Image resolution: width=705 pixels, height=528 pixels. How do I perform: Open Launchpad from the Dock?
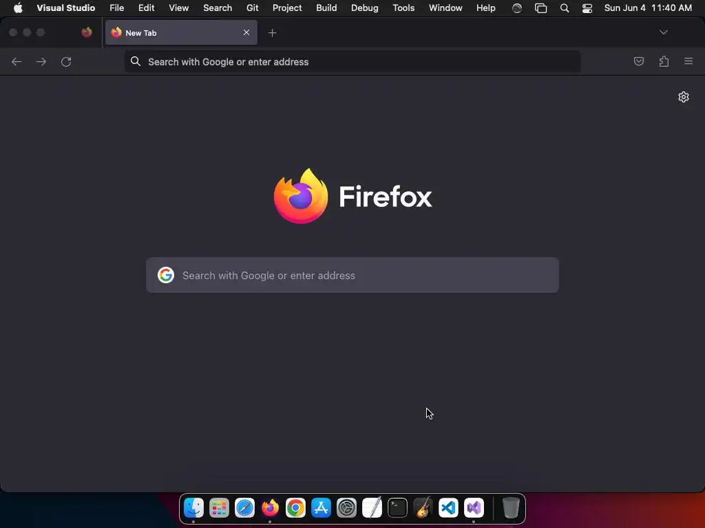[219, 508]
